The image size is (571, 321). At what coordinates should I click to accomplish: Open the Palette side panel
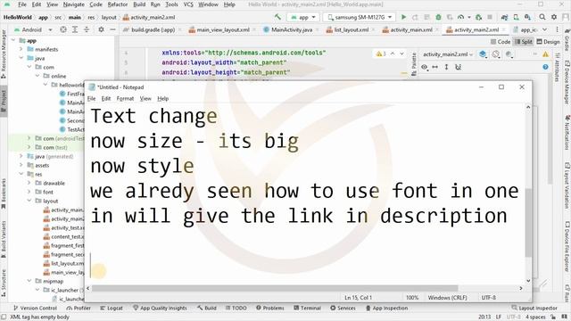coord(414,64)
